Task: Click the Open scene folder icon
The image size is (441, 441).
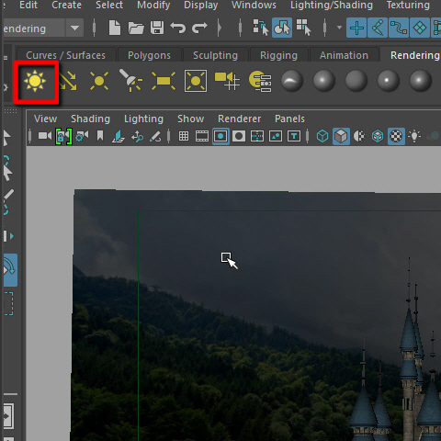Action: pyautogui.click(x=136, y=28)
